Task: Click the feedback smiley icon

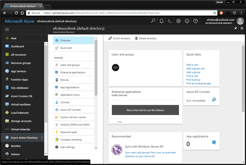Action: pyautogui.click(x=187, y=21)
